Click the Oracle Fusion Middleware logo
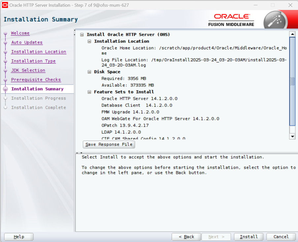Image resolution: width=298 pixels, height=242 pixels. (x=231, y=20)
